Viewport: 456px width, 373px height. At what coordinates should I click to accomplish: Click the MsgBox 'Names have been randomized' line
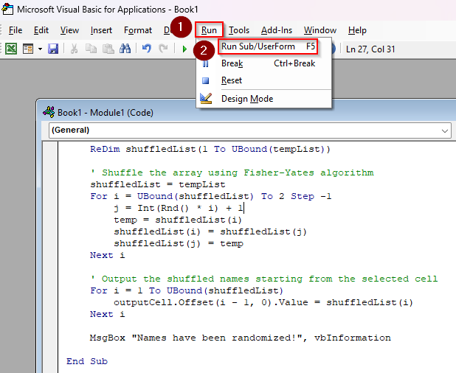click(241, 338)
